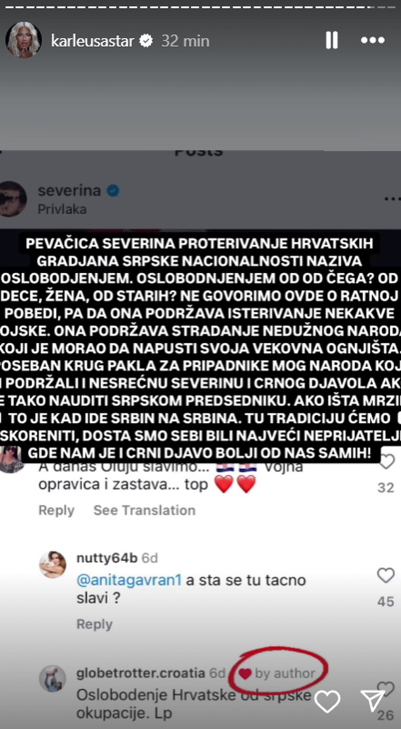Open the three-dot story options menu
This screenshot has height=729, width=401.
[372, 41]
